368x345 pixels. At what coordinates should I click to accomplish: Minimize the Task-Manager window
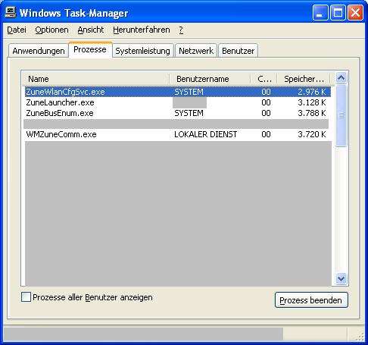point(320,13)
